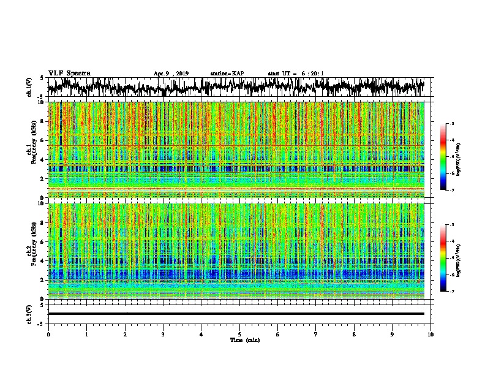Image resolution: width=485 pixels, height=375 pixels.
Task: Click the "ch.1(V)" axis label
Action: [29, 87]
